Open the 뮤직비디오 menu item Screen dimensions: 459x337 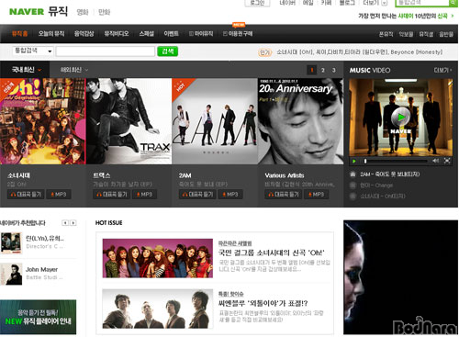[117, 33]
